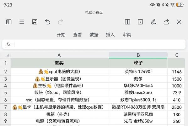The width and height of the screenshot is (188, 126).
Task: Select cell 机箱（外壳）
Action: point(60,114)
